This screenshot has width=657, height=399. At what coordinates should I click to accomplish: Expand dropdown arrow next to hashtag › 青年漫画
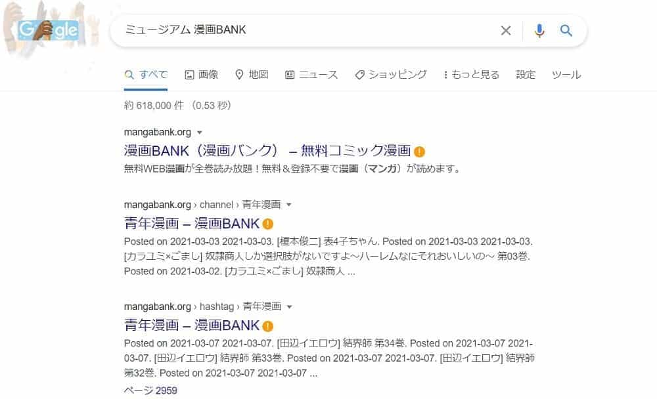point(289,307)
